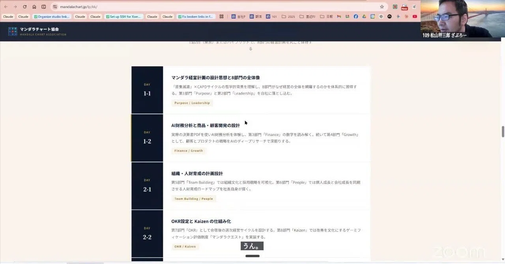Viewport: 505px width, 264px height.
Task: Click heading 組織・人財育成の計画設計
Action: [x=197, y=173]
